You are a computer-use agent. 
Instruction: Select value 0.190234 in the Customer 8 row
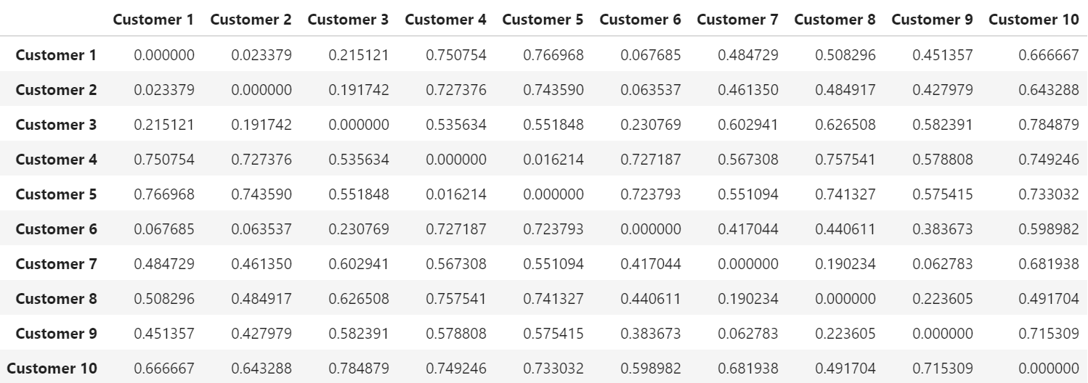pos(748,299)
